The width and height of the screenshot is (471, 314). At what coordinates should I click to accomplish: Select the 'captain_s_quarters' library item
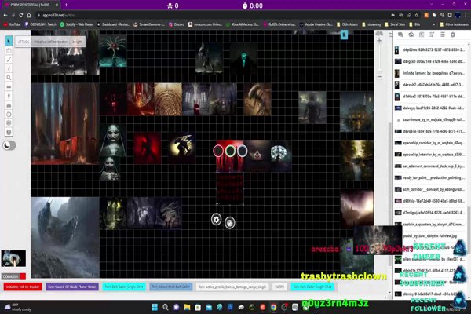tap(430, 225)
